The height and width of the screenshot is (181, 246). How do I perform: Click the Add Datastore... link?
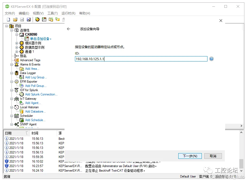(35, 111)
